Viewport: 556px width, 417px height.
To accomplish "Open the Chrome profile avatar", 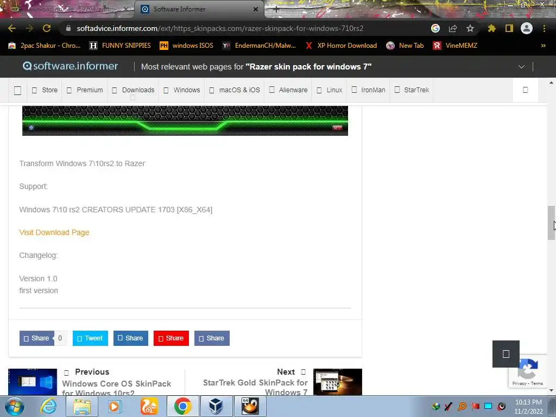I will click(x=527, y=28).
